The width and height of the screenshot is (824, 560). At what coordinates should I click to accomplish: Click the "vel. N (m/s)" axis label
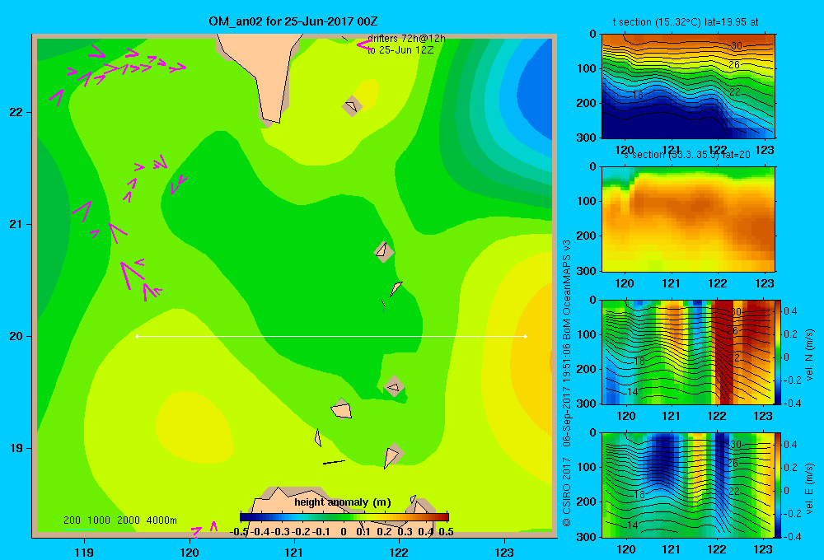(x=810, y=355)
